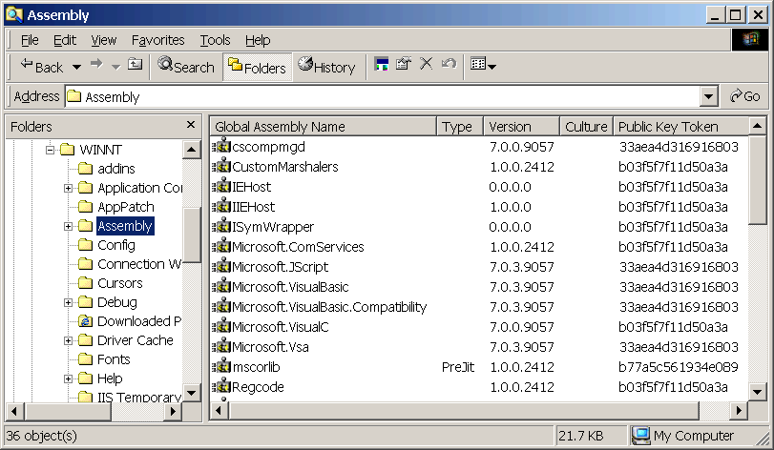The width and height of the screenshot is (774, 450).
Task: Select the Cursors folder
Action: coord(120,283)
